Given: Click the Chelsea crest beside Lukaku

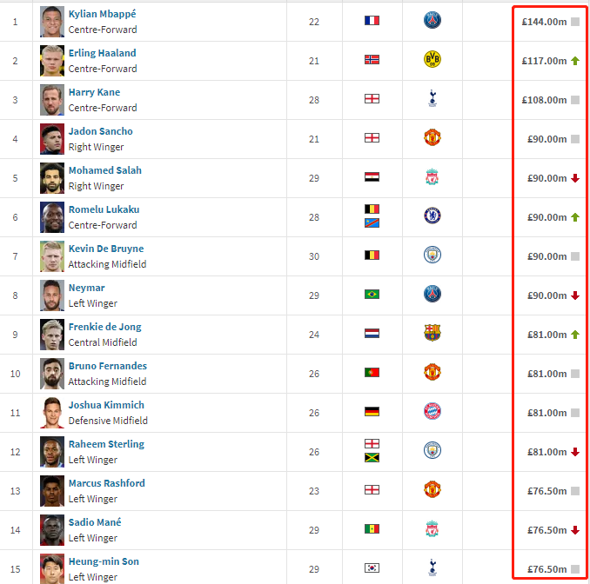Looking at the screenshot, I should pos(432,216).
